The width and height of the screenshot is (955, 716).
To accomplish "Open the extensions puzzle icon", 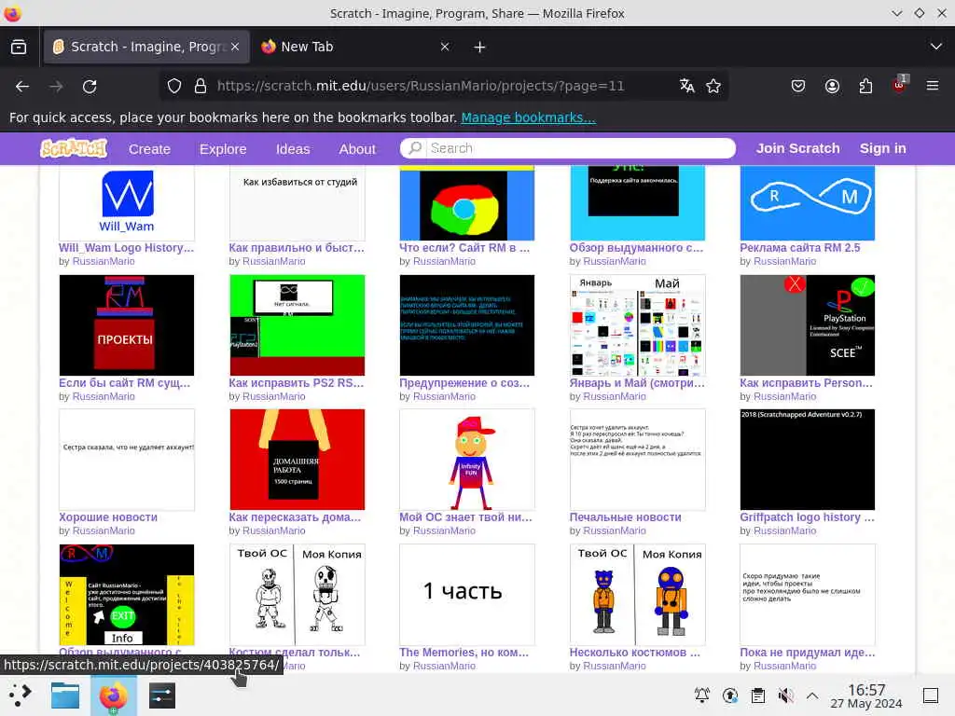I will [x=865, y=86].
